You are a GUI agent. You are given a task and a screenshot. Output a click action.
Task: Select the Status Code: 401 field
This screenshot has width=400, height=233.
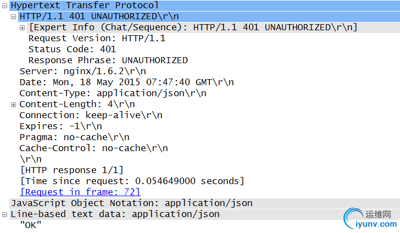[x=72, y=49]
